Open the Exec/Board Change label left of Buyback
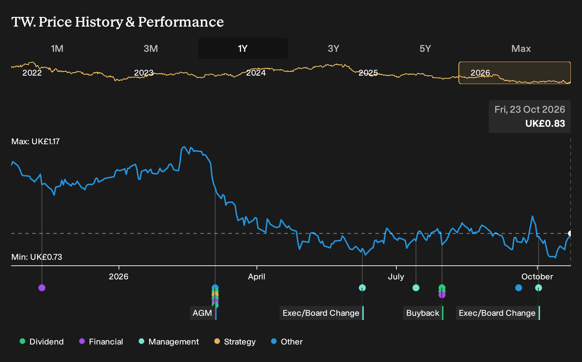The width and height of the screenshot is (582, 362). pos(321,313)
